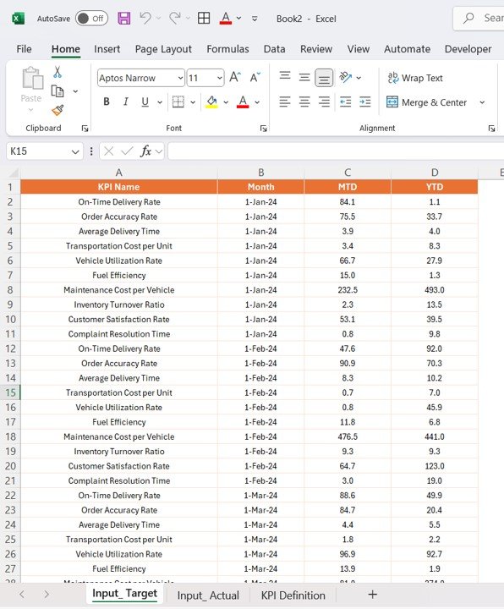The height and width of the screenshot is (609, 504).
Task: Open the Formulas ribbon tab
Action: coord(227,49)
